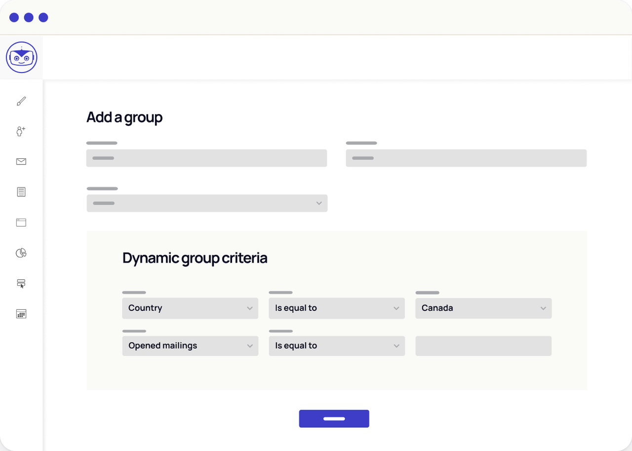Open the document list sidebar icon
632x451 pixels.
pos(21,192)
